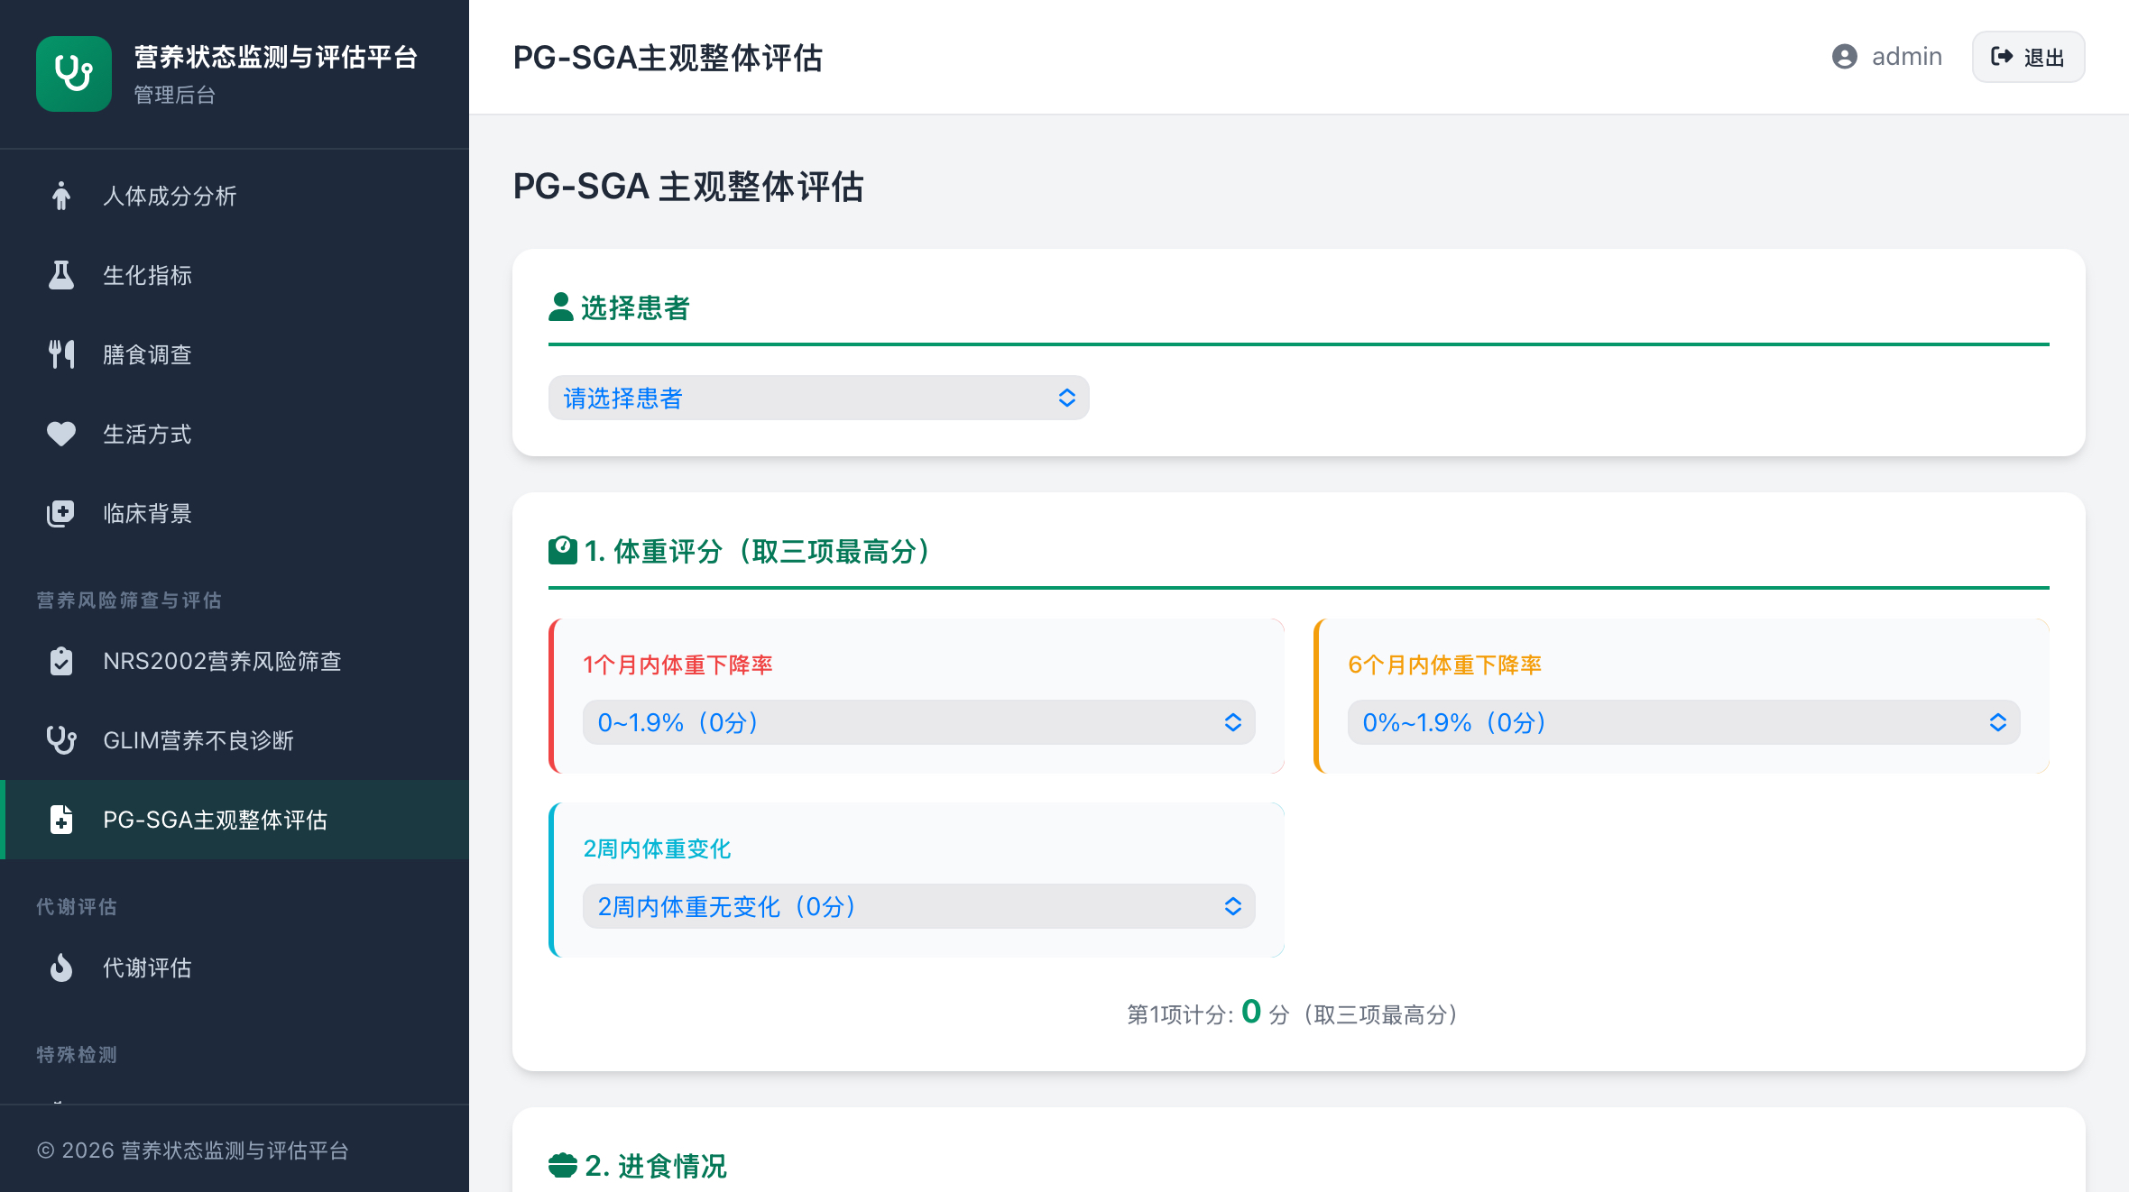The width and height of the screenshot is (2129, 1192).
Task: Go to 生化指标 menu item
Action: click(x=235, y=275)
